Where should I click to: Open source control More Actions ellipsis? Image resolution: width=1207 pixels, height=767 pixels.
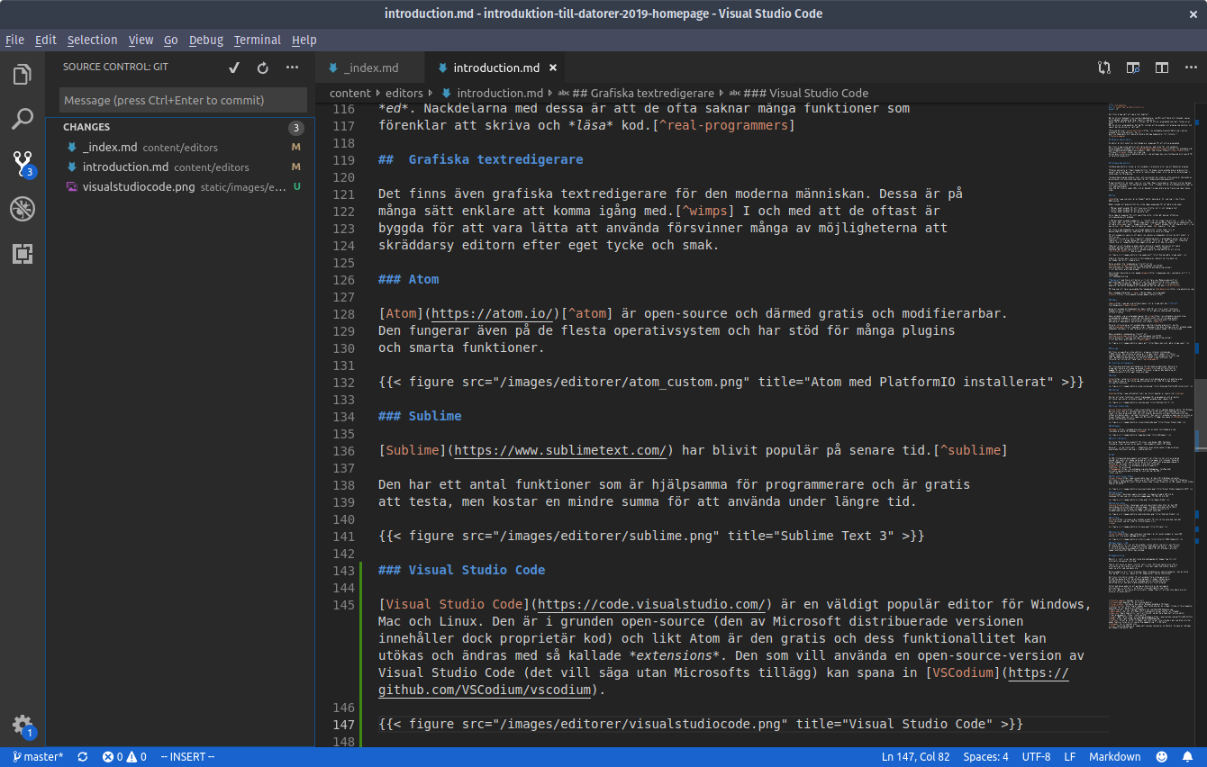292,68
